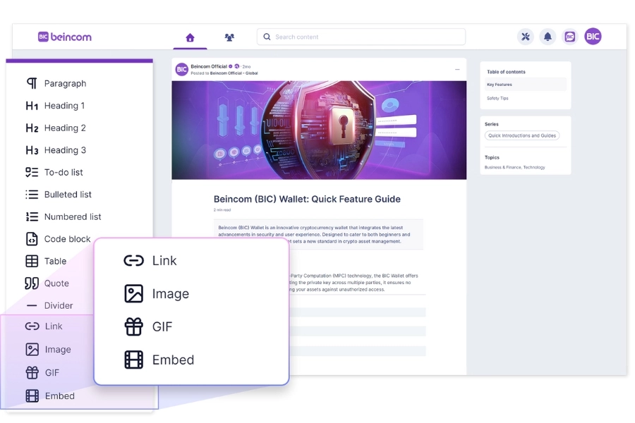Viewport: 635px width, 423px height.
Task: Click the "Topics" heading in sidebar
Action: [492, 157]
